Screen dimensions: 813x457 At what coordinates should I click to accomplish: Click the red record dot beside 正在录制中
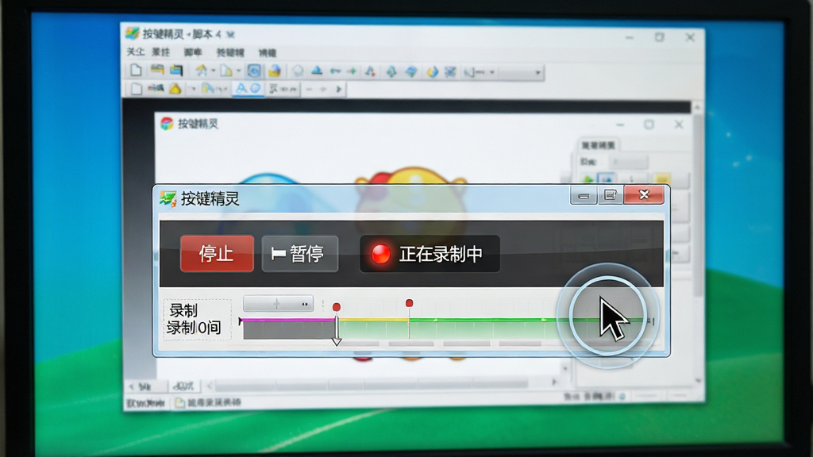tap(381, 254)
